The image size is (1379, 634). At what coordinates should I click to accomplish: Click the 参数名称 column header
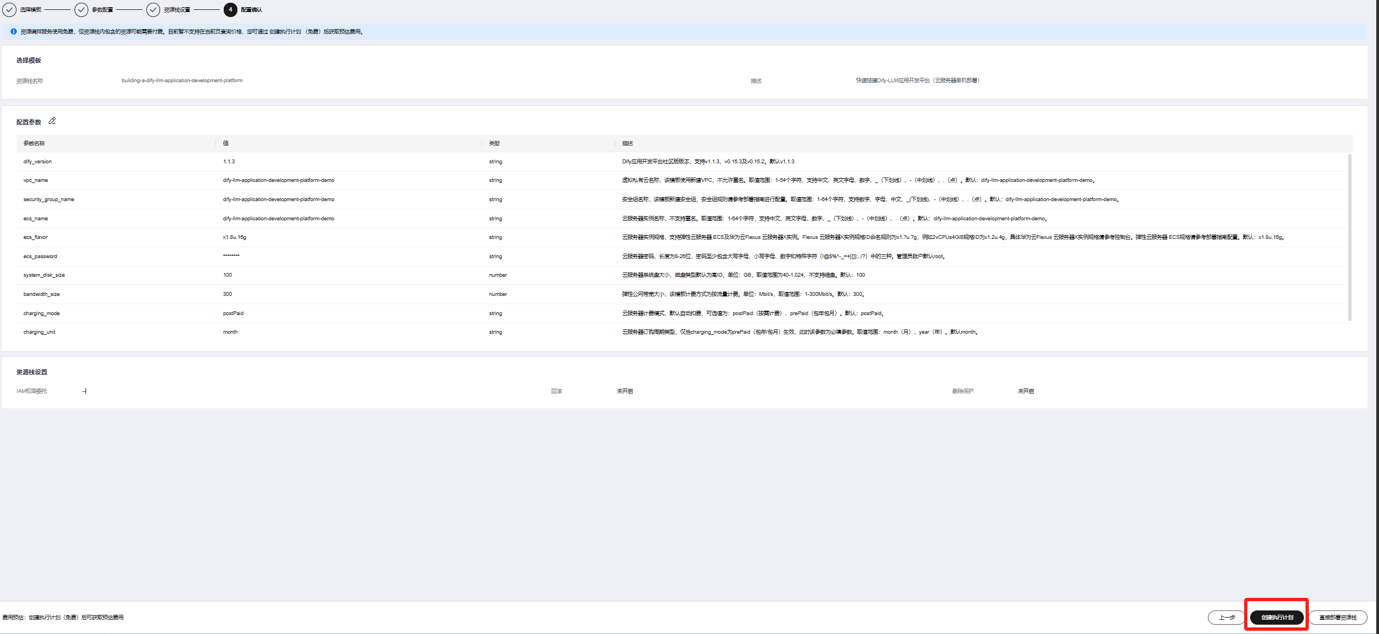tap(34, 144)
